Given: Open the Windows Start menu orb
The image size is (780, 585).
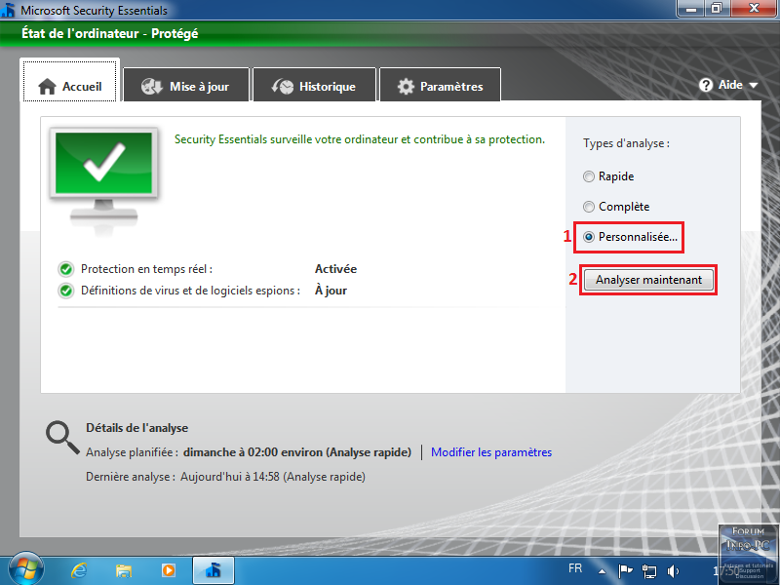Looking at the screenshot, I should 25,569.
